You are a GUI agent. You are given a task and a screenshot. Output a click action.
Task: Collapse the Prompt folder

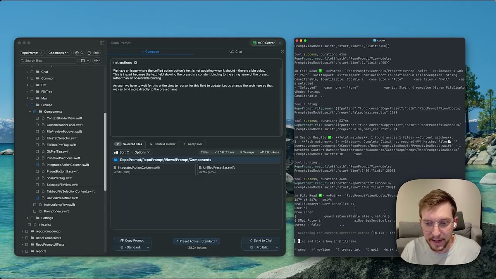(28, 105)
